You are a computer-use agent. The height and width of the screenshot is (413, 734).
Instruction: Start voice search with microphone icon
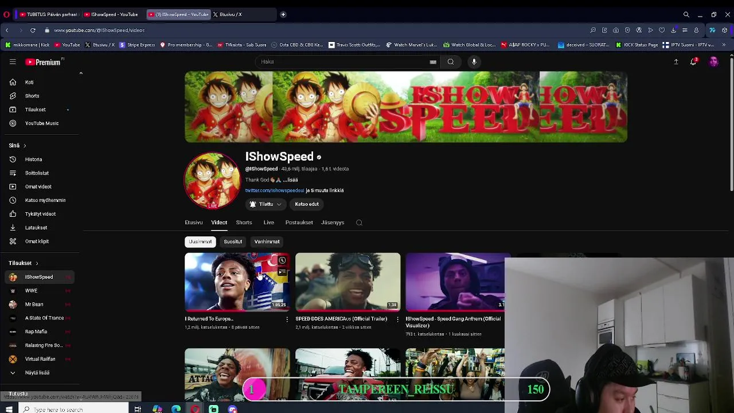[474, 62]
